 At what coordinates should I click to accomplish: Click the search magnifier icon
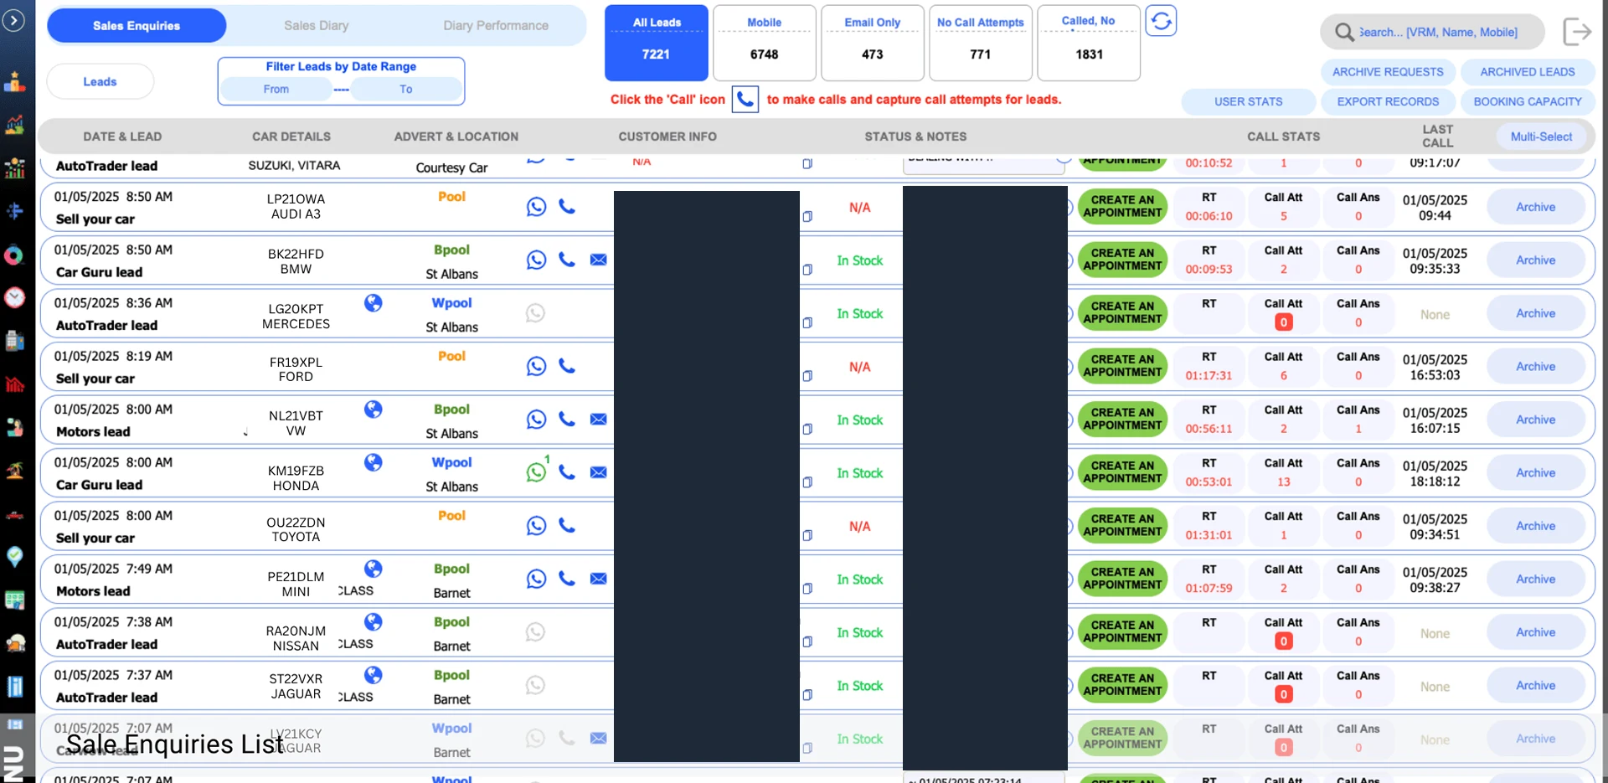click(1344, 32)
